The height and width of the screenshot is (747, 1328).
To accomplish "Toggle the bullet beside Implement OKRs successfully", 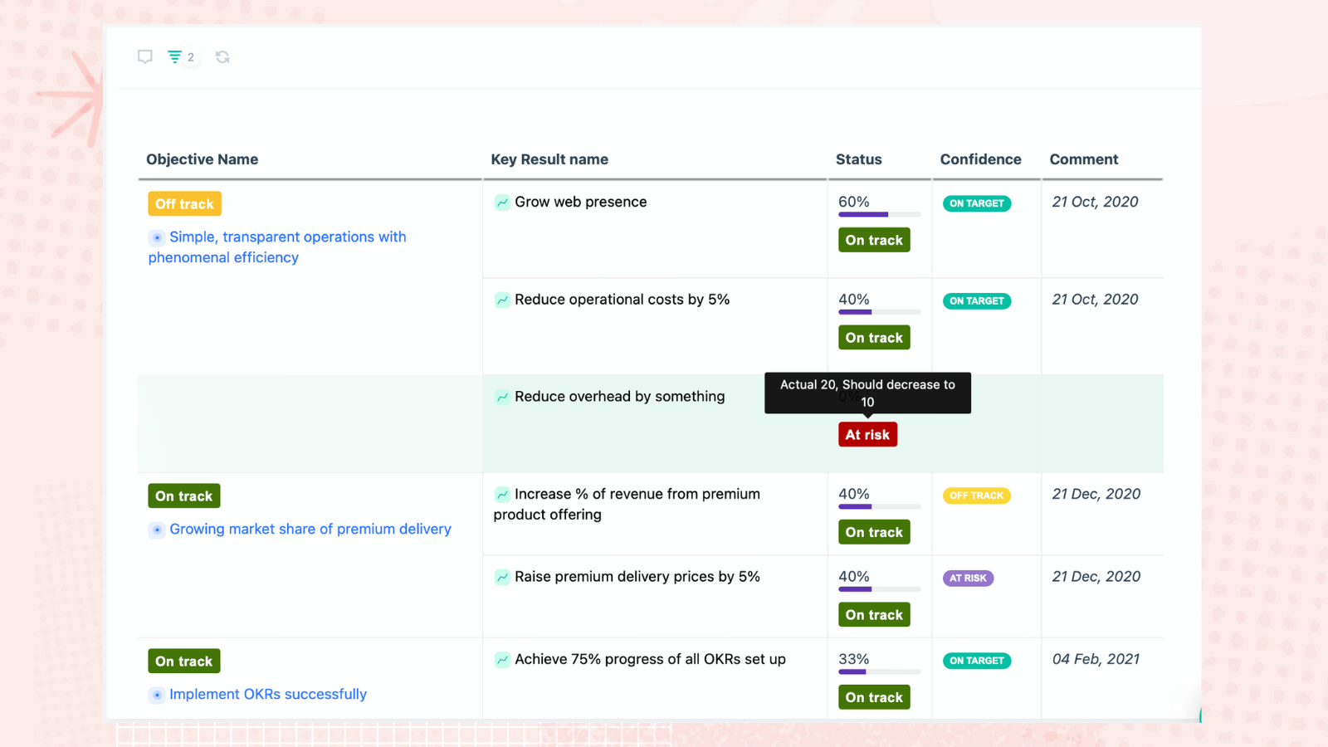I will tap(157, 695).
